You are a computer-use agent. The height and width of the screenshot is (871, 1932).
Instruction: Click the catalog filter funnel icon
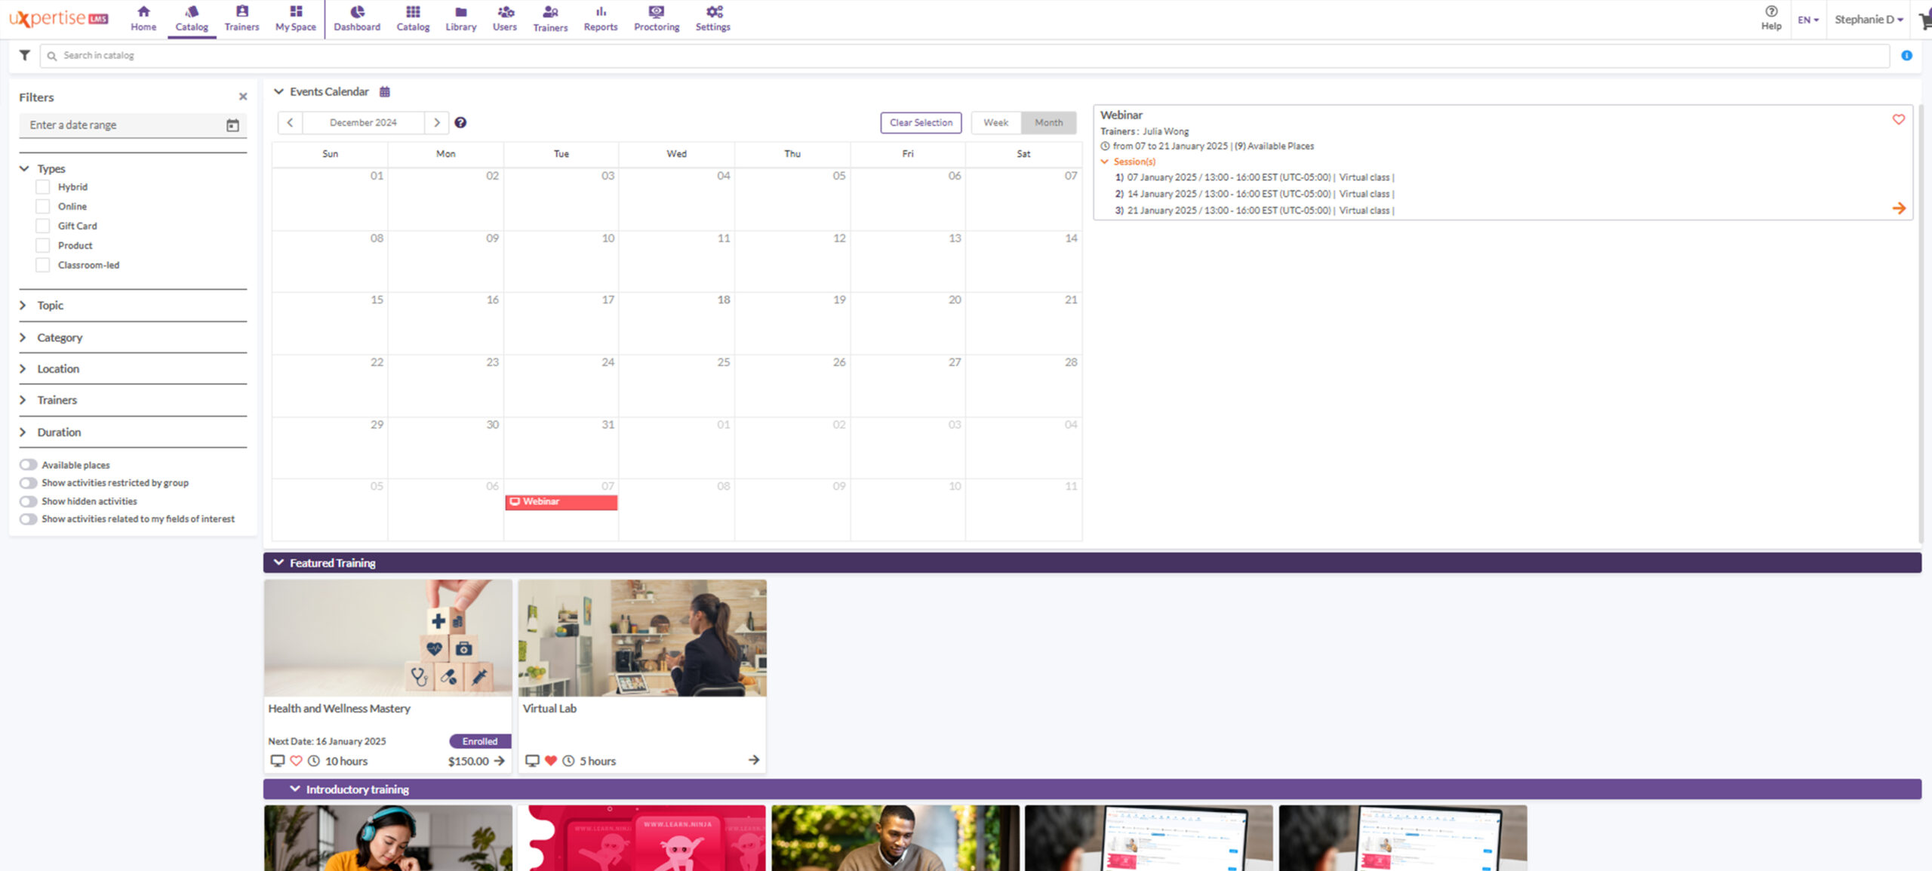click(x=25, y=55)
